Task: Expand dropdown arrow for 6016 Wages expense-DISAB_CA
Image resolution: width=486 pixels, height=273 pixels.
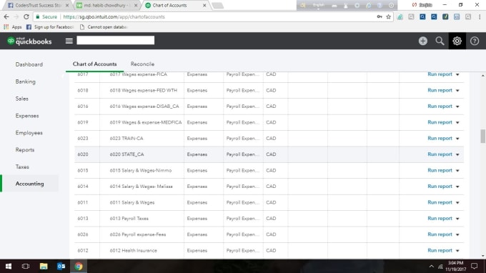Action: tap(457, 106)
